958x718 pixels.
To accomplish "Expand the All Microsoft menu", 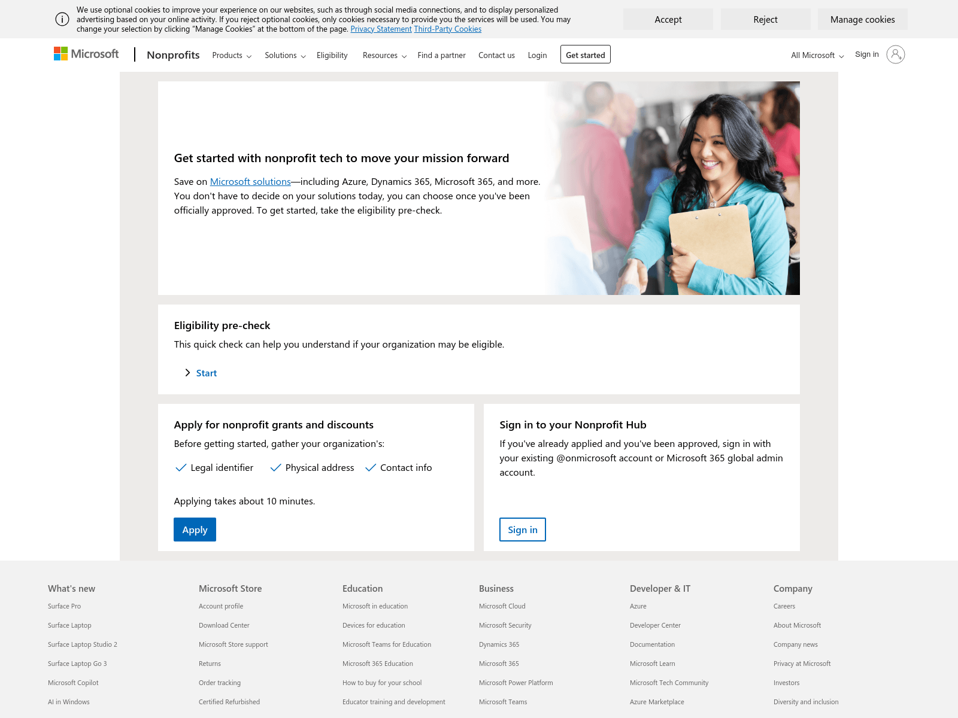I will (x=817, y=55).
